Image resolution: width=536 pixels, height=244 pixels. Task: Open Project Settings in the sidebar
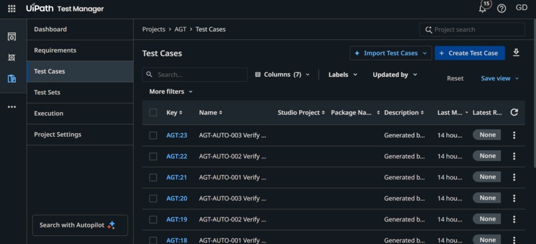tap(80, 135)
